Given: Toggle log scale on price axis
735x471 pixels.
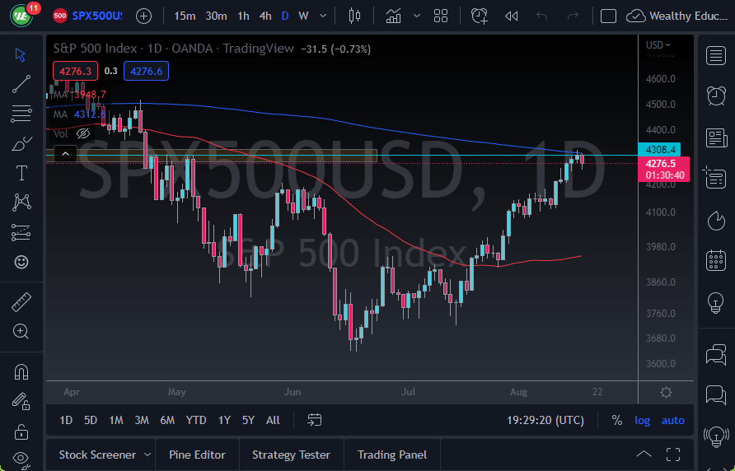Looking at the screenshot, I should 642,420.
